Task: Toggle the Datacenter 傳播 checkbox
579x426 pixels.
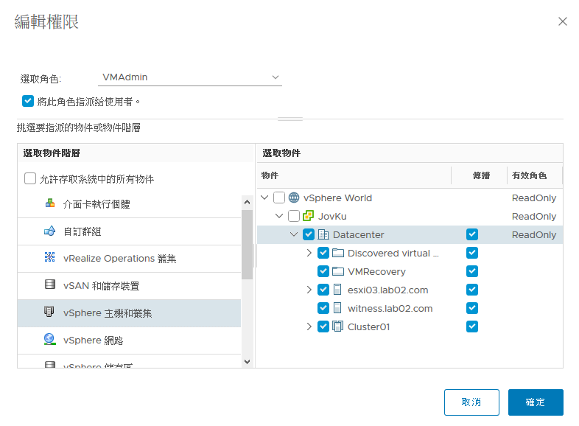Action: pos(472,234)
